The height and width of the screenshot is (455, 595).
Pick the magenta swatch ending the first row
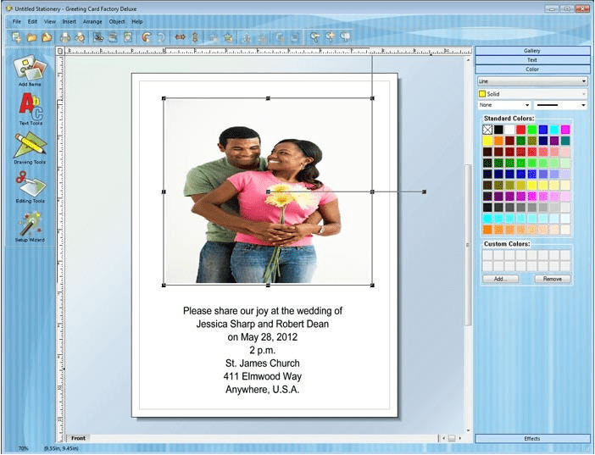[x=565, y=130]
